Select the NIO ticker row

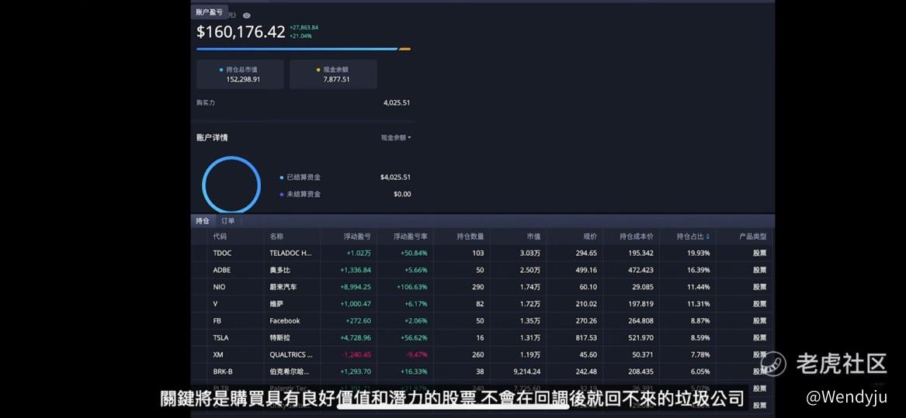coord(482,287)
